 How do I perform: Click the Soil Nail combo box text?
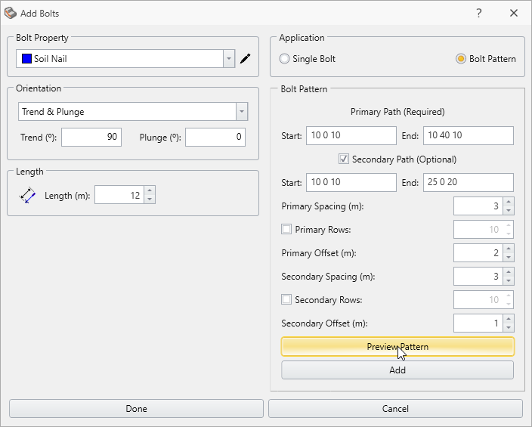coord(50,59)
